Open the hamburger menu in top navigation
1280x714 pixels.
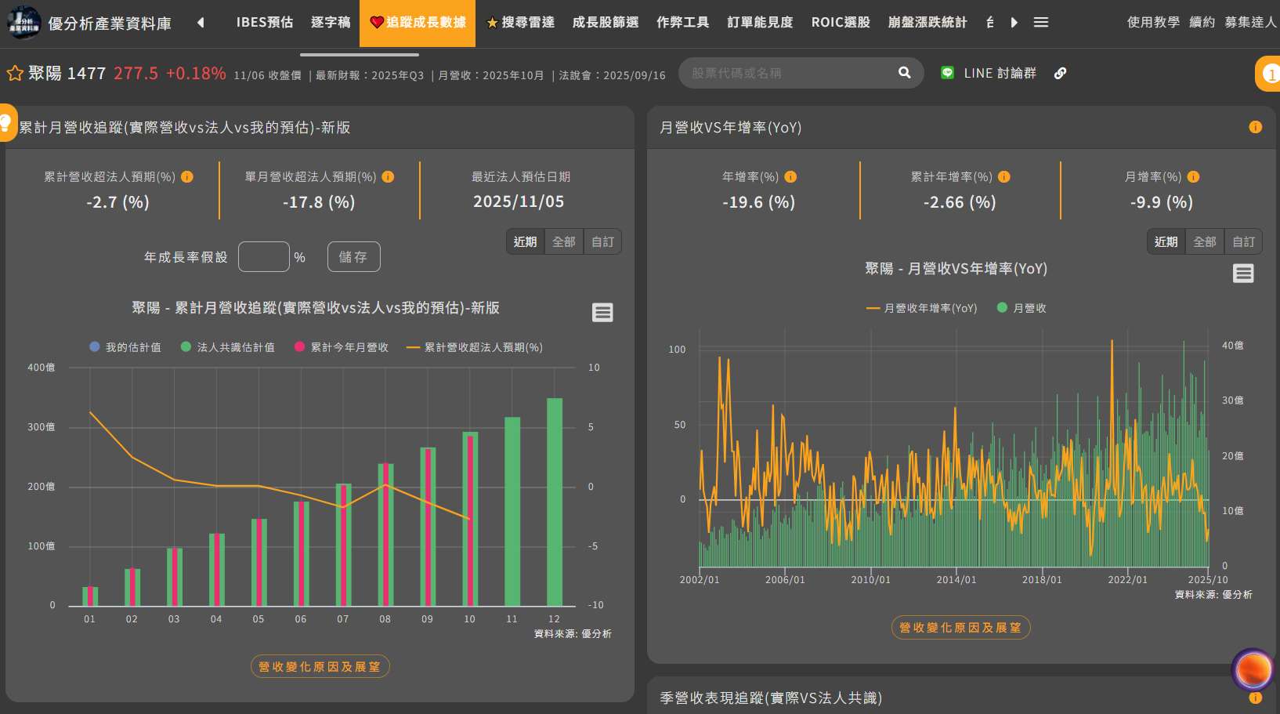pyautogui.click(x=1040, y=22)
